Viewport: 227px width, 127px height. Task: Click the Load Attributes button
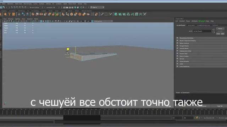[x=201, y=106]
